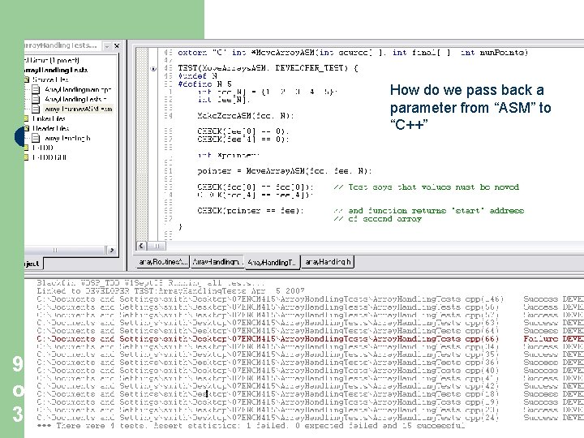Click the gutter marker beside the TEST line
The width and height of the screenshot is (584, 438).
pos(153,68)
